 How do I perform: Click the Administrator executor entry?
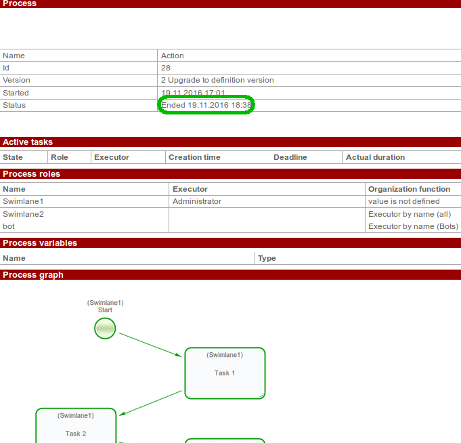click(x=197, y=201)
